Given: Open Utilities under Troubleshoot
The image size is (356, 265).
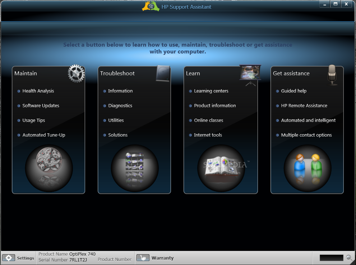Looking at the screenshot, I should 116,120.
